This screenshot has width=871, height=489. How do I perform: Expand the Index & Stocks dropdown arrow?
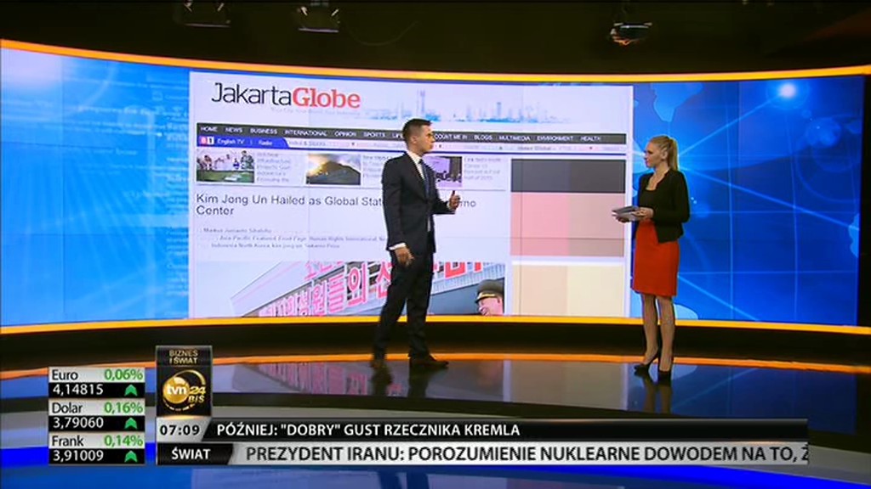coord(353,144)
